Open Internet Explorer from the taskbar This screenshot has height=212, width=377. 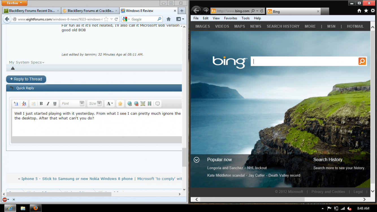click(x=10, y=208)
